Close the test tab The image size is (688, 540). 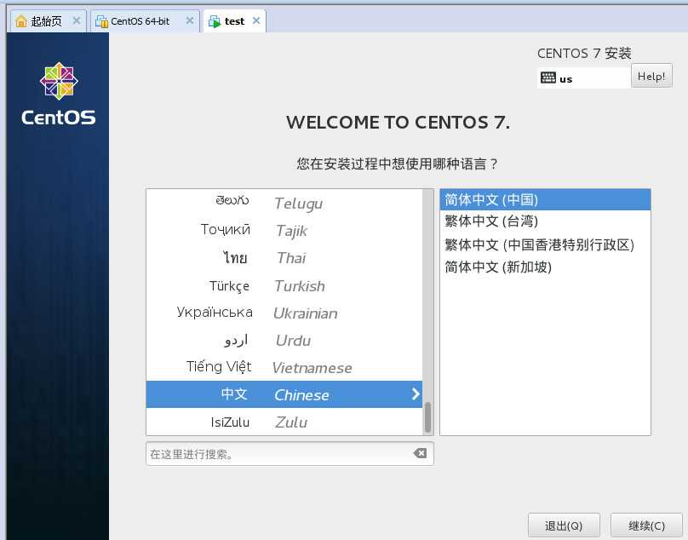pyautogui.click(x=256, y=20)
